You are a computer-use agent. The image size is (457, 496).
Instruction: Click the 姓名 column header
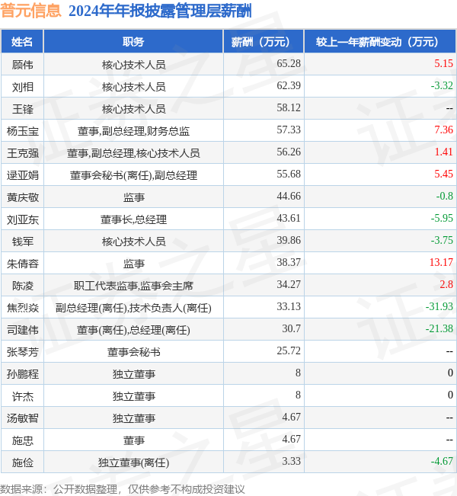(22, 41)
